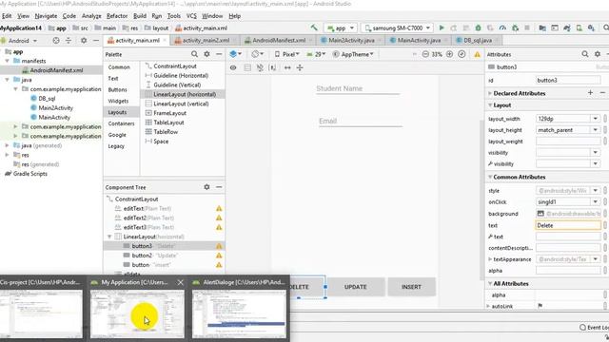Screen dimensions: 609x342
Task: Open the AlertDialoge window thumbnail
Action: [x=239, y=309]
